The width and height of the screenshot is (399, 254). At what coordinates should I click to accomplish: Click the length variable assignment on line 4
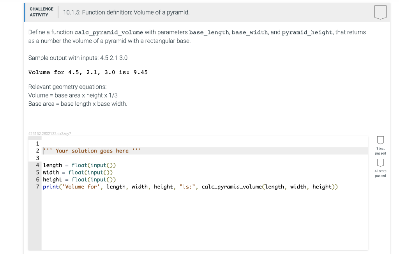click(53, 165)
